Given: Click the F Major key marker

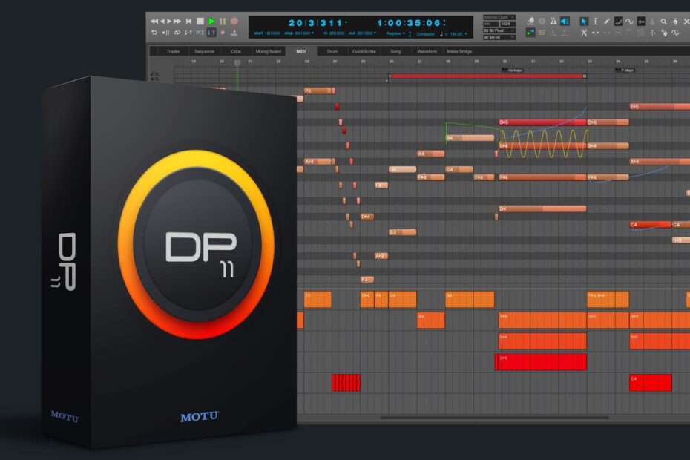Looking at the screenshot, I should tap(625, 70).
